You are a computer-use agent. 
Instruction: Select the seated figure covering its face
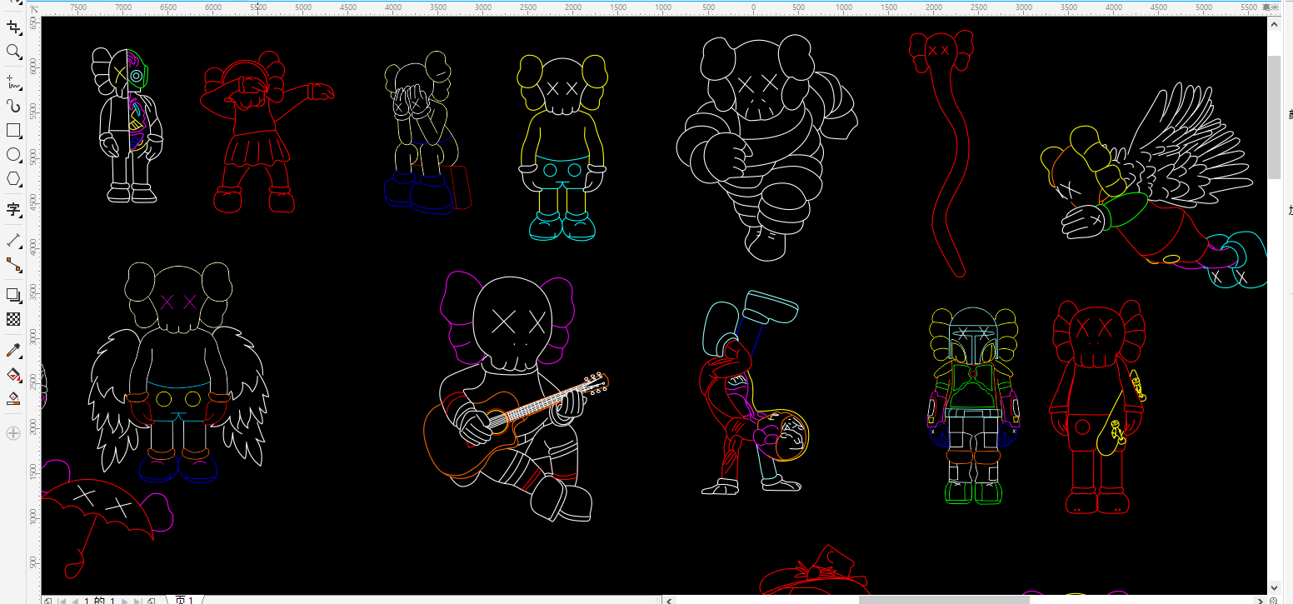point(427,133)
